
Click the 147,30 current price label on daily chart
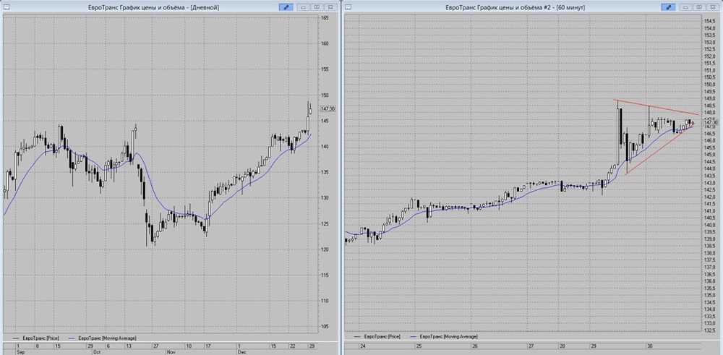[328, 109]
